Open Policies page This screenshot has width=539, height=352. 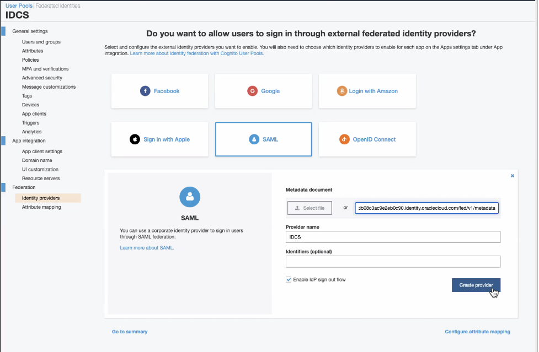[30, 59]
